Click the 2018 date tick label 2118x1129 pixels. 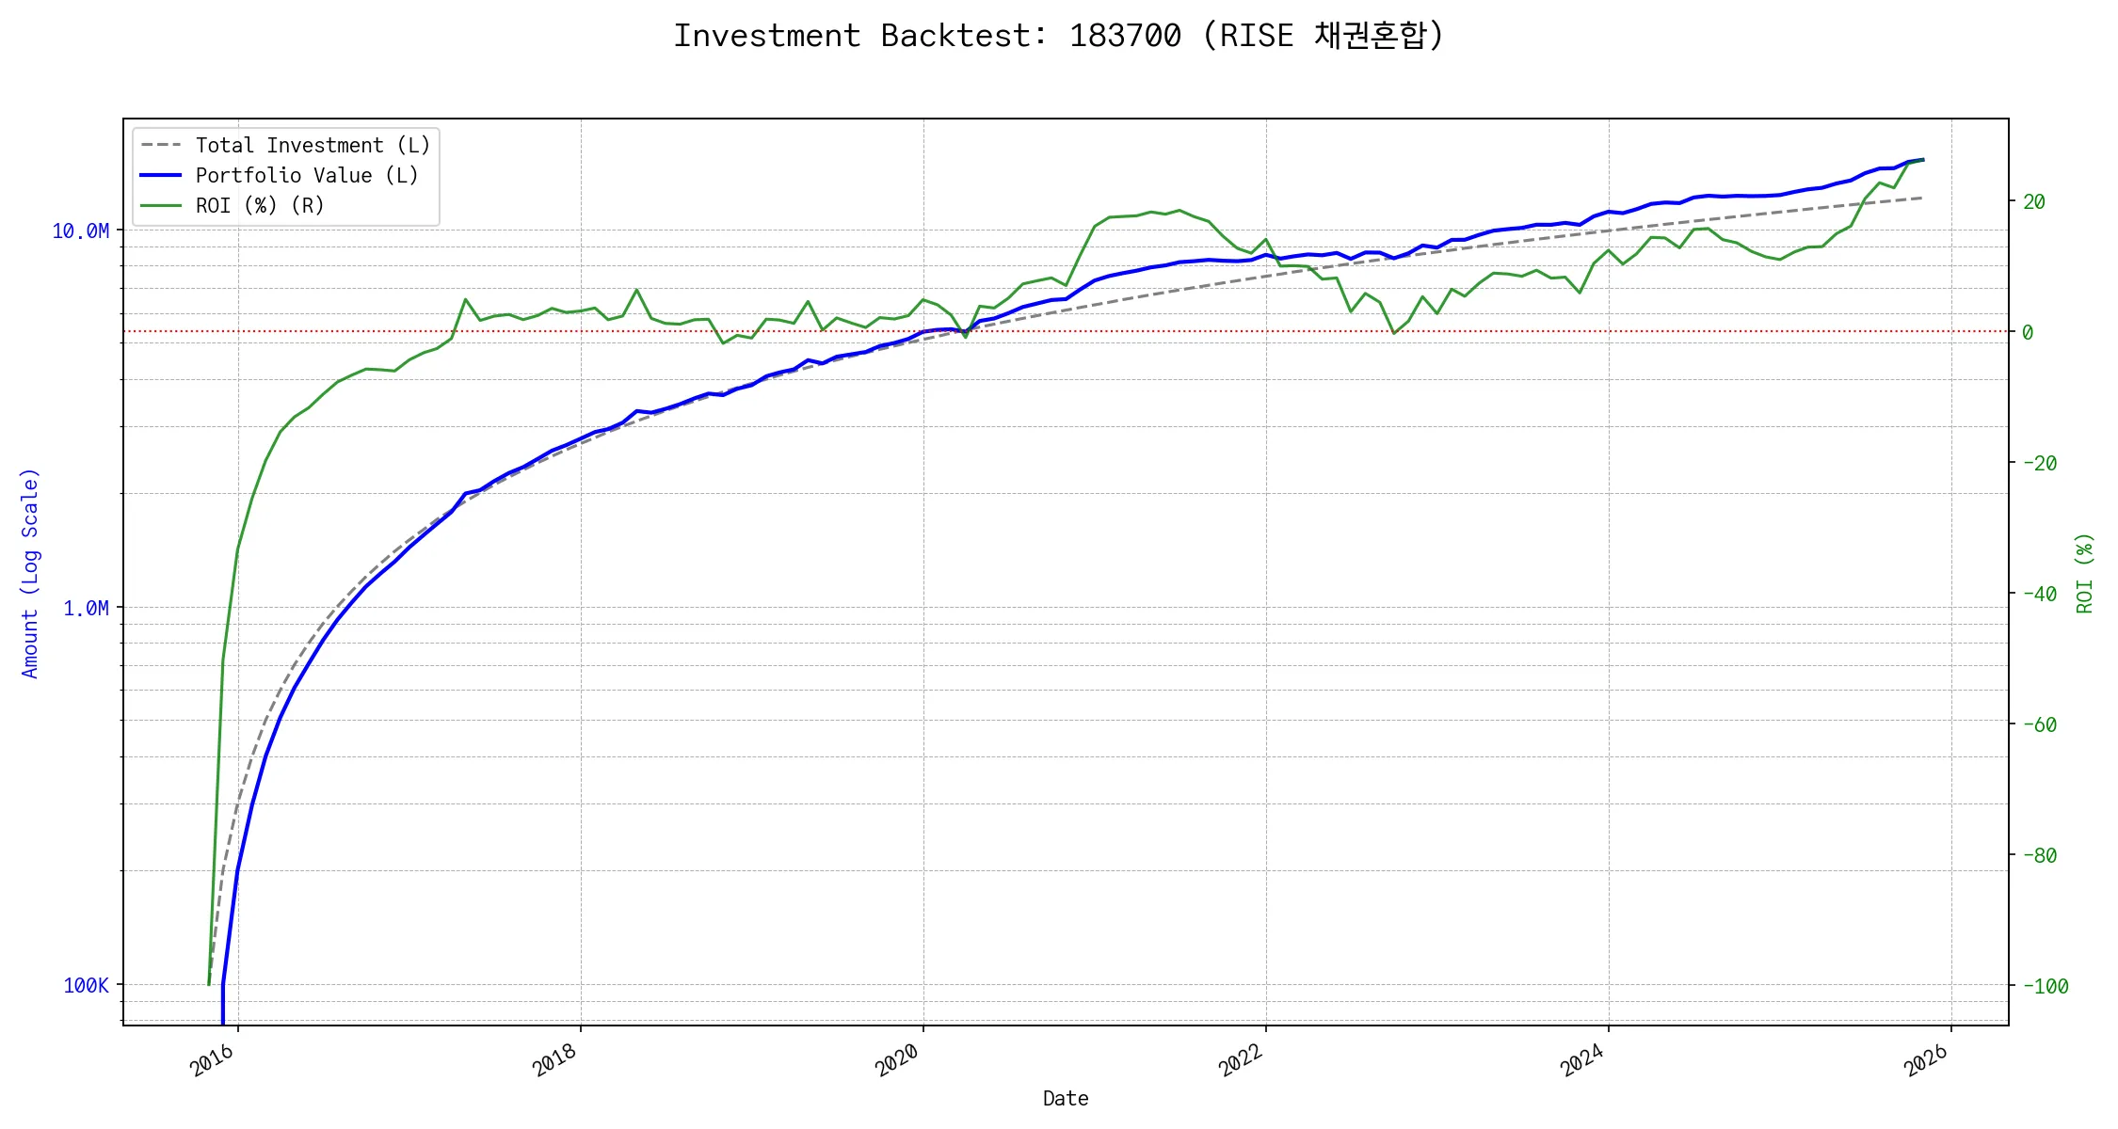click(x=555, y=1060)
